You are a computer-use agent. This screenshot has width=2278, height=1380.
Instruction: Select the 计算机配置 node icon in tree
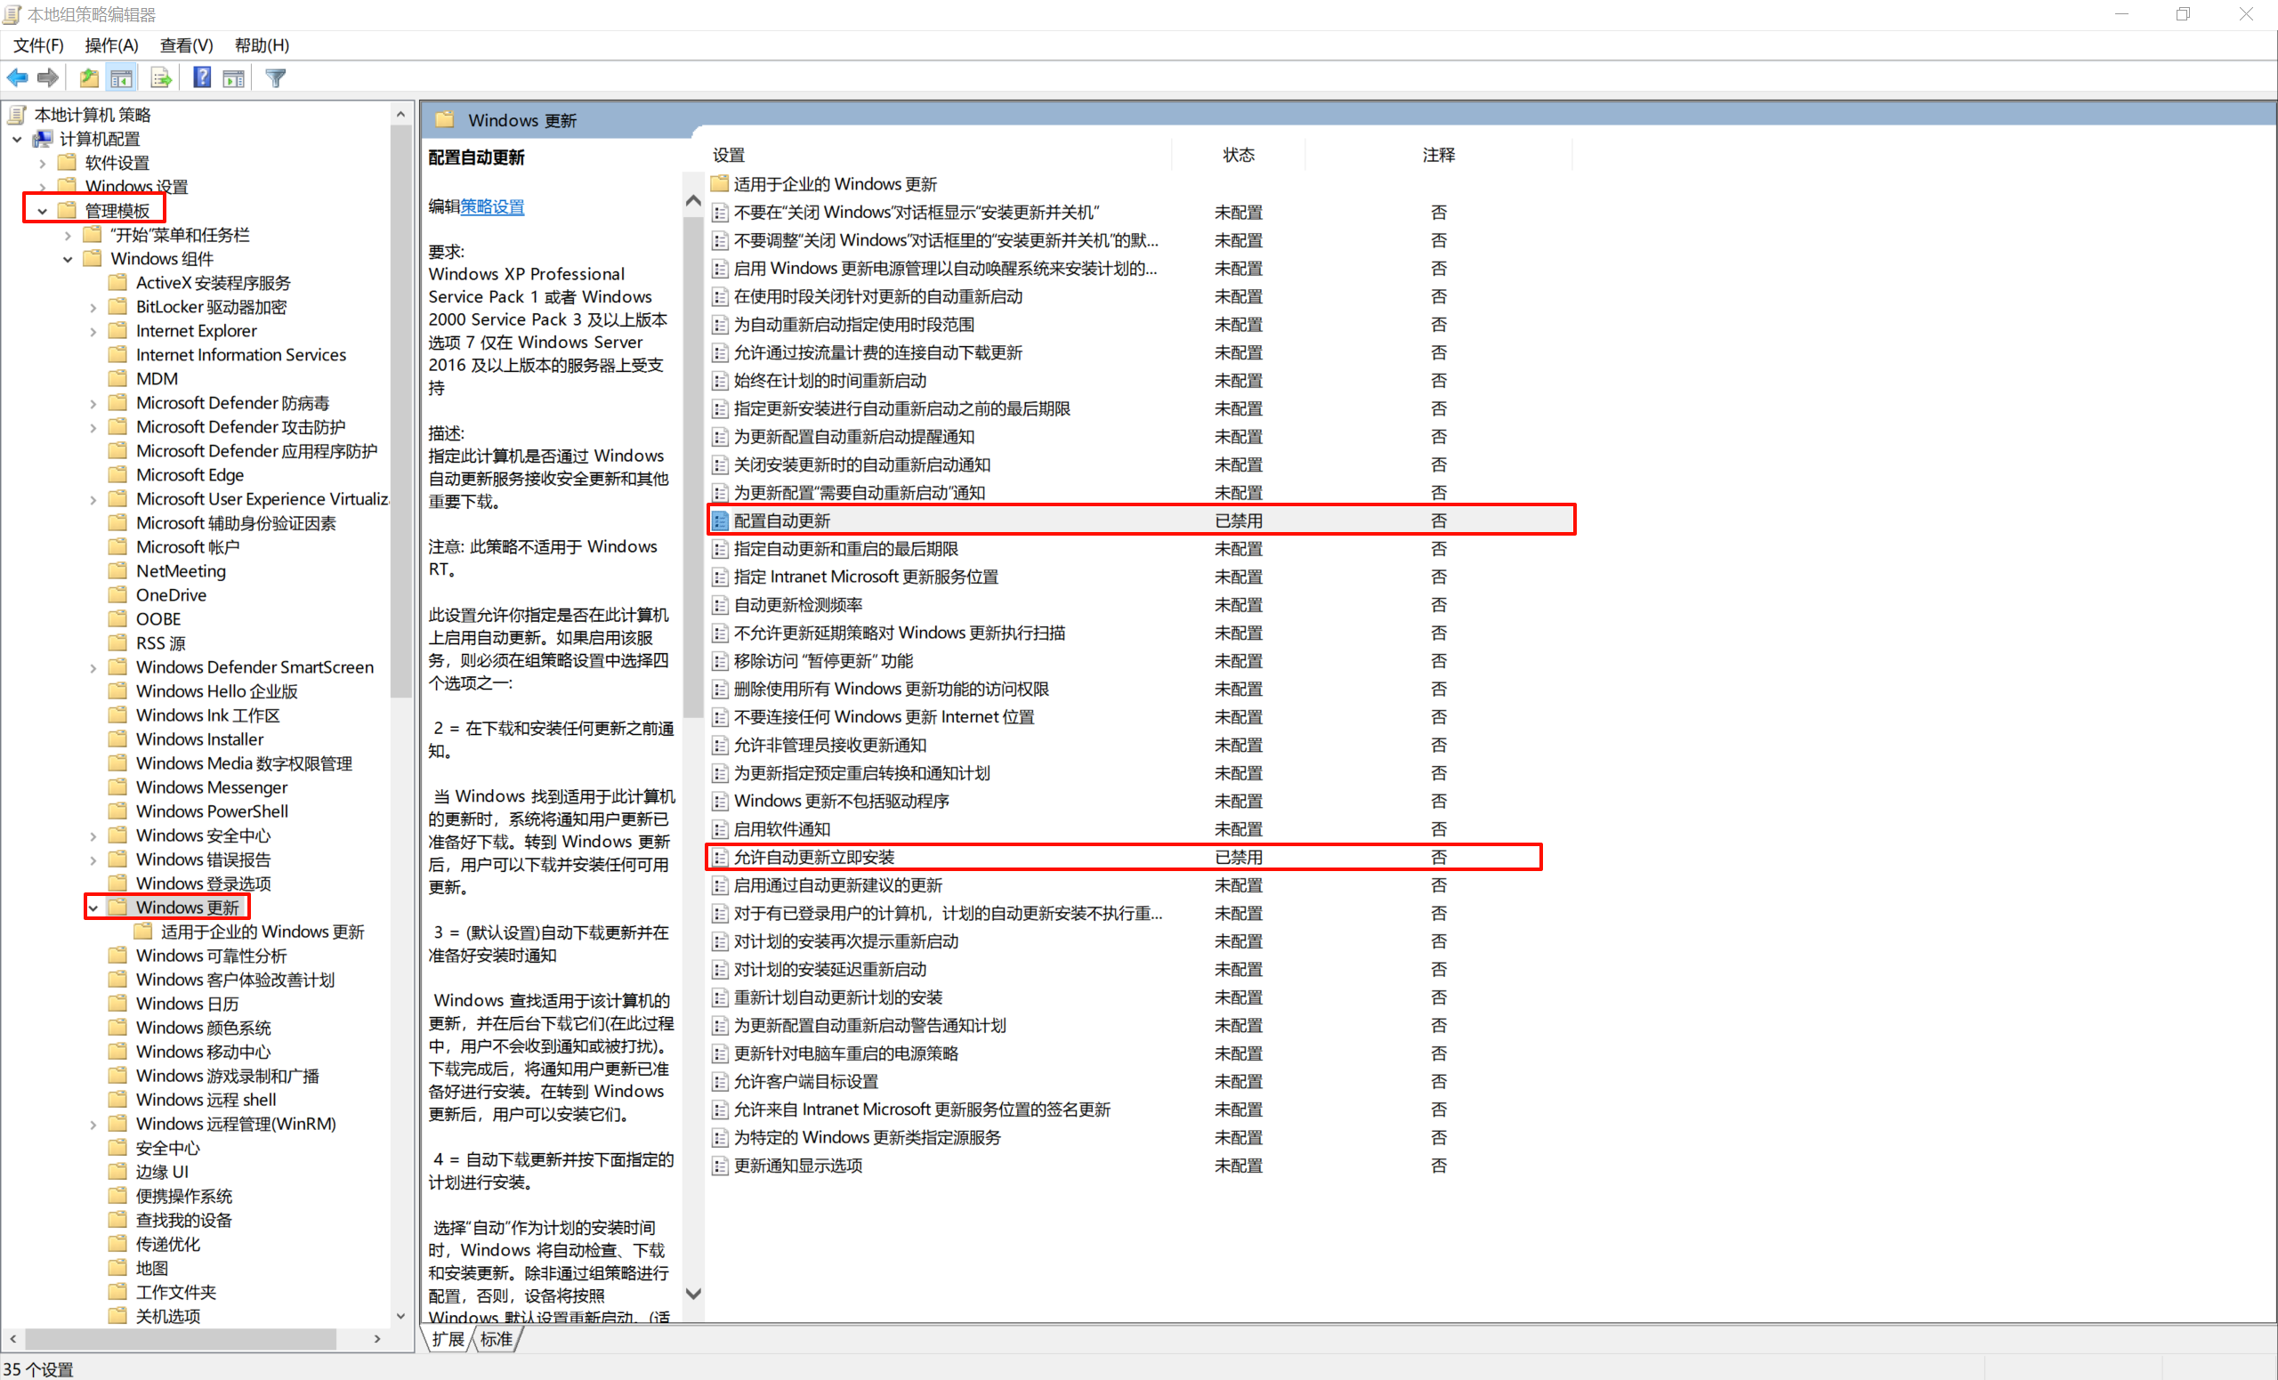pyautogui.click(x=43, y=139)
